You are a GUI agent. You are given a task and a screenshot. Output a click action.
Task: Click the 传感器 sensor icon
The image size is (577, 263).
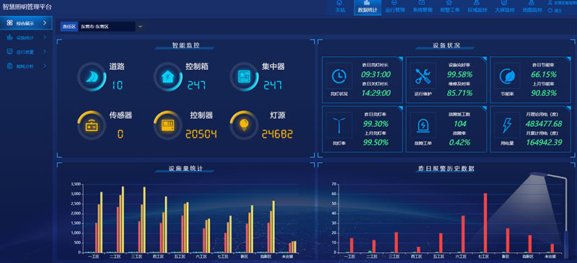pyautogui.click(x=92, y=125)
